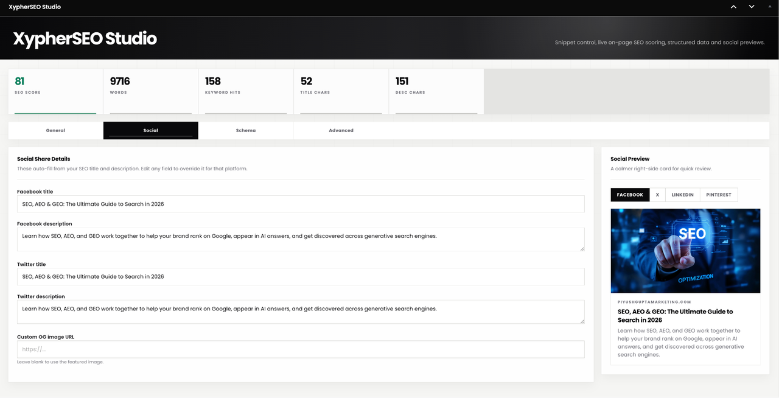Switch preview to Pinterest
The height and width of the screenshot is (398, 779).
[x=719, y=195]
